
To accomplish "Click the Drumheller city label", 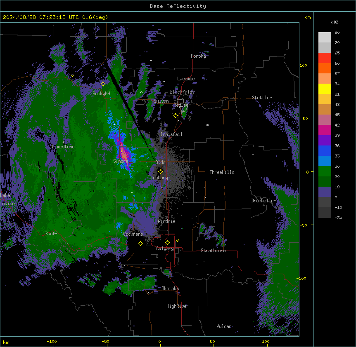I will click(x=263, y=201).
